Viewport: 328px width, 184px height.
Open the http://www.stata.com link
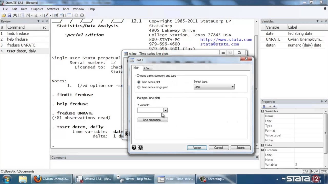(x=226, y=39)
